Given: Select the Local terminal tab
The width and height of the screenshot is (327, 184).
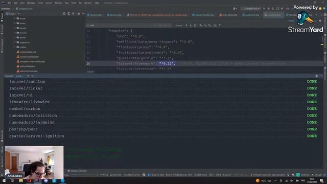Looking at the screenshot, I should [x=19, y=76].
